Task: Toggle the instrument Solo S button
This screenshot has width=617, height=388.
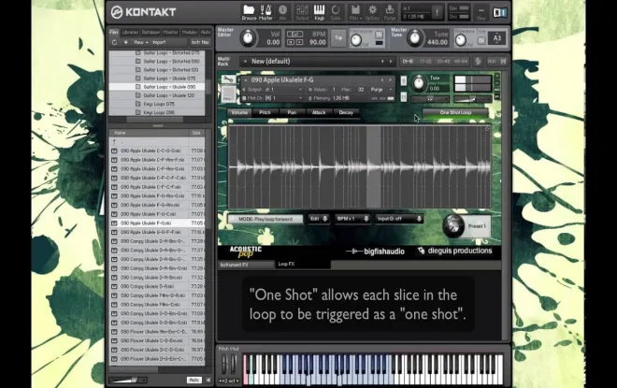Action: (404, 81)
